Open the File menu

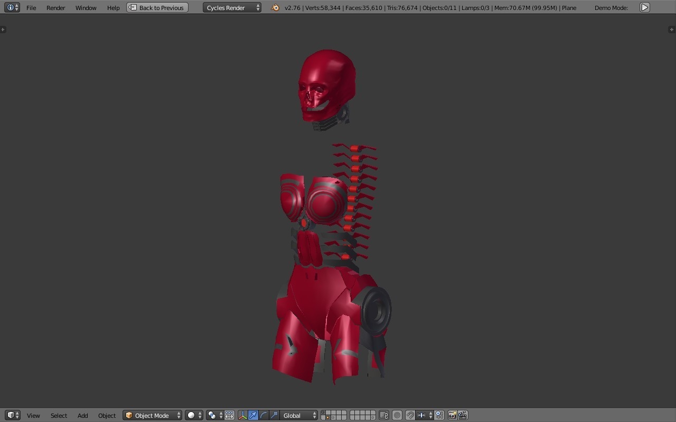click(x=31, y=7)
